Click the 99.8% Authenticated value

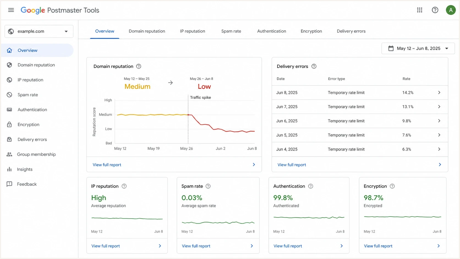coord(283,198)
